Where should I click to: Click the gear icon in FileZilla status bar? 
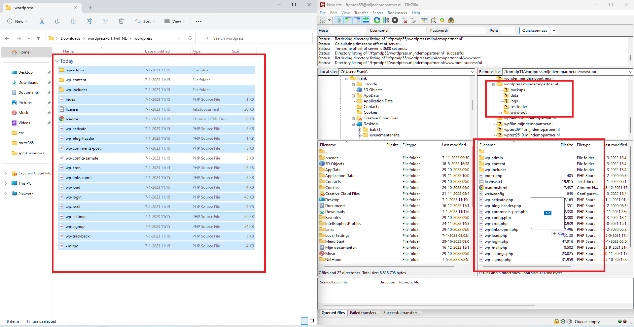563,321
